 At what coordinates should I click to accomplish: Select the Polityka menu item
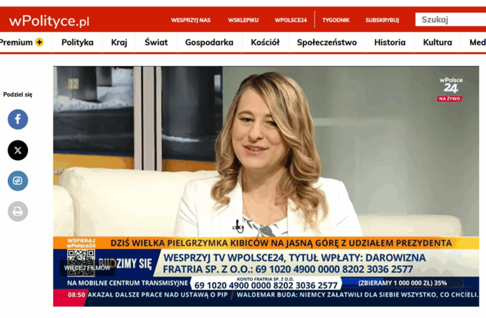click(x=78, y=42)
